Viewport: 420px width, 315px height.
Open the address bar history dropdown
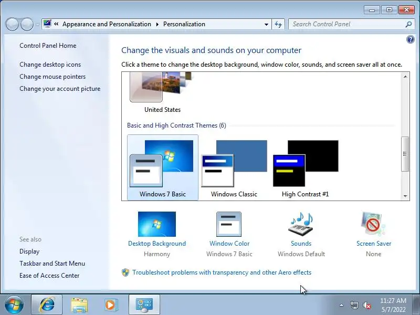(266, 24)
